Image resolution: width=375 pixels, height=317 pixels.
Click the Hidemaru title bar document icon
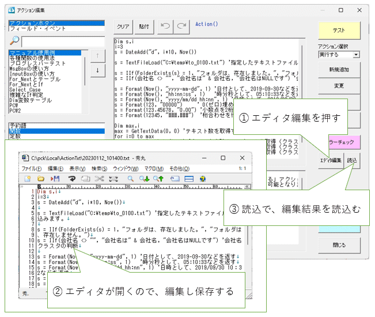click(25, 158)
